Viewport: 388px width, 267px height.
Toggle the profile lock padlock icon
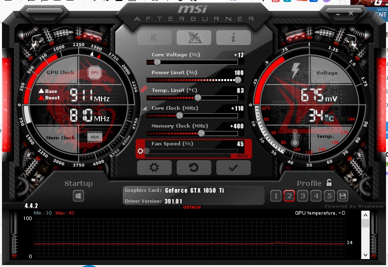[329, 183]
